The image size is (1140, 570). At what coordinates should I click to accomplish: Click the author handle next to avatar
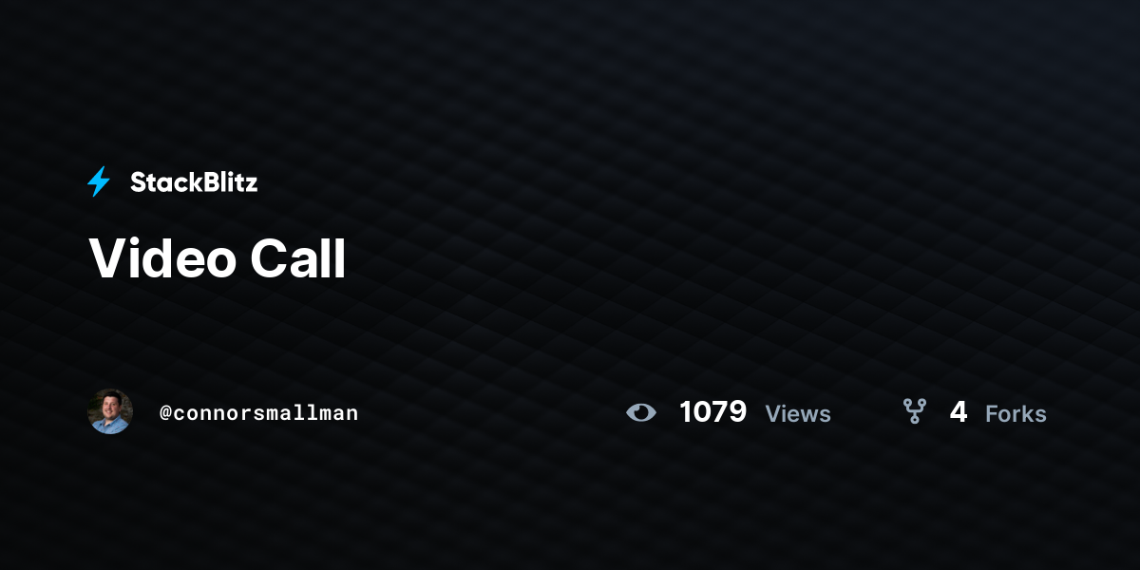coord(259,413)
